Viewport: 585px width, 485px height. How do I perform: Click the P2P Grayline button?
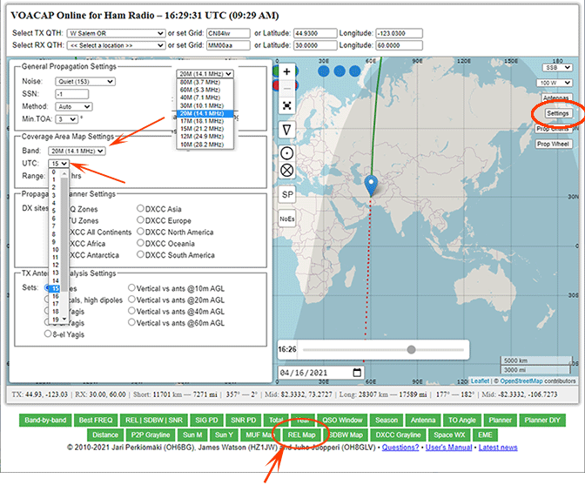tap(151, 435)
